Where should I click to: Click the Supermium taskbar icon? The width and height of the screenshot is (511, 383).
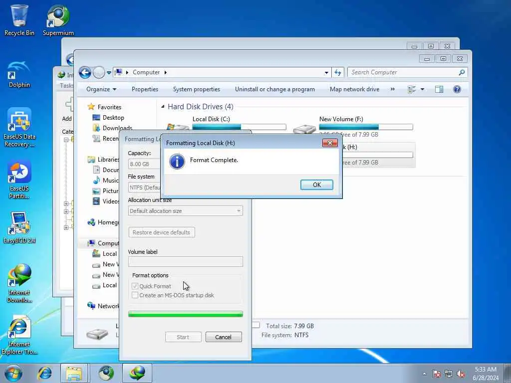pos(106,373)
